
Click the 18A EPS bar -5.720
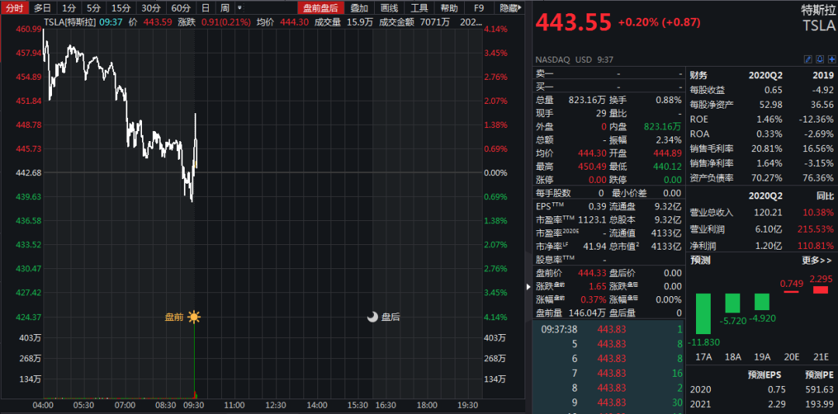[x=732, y=303]
